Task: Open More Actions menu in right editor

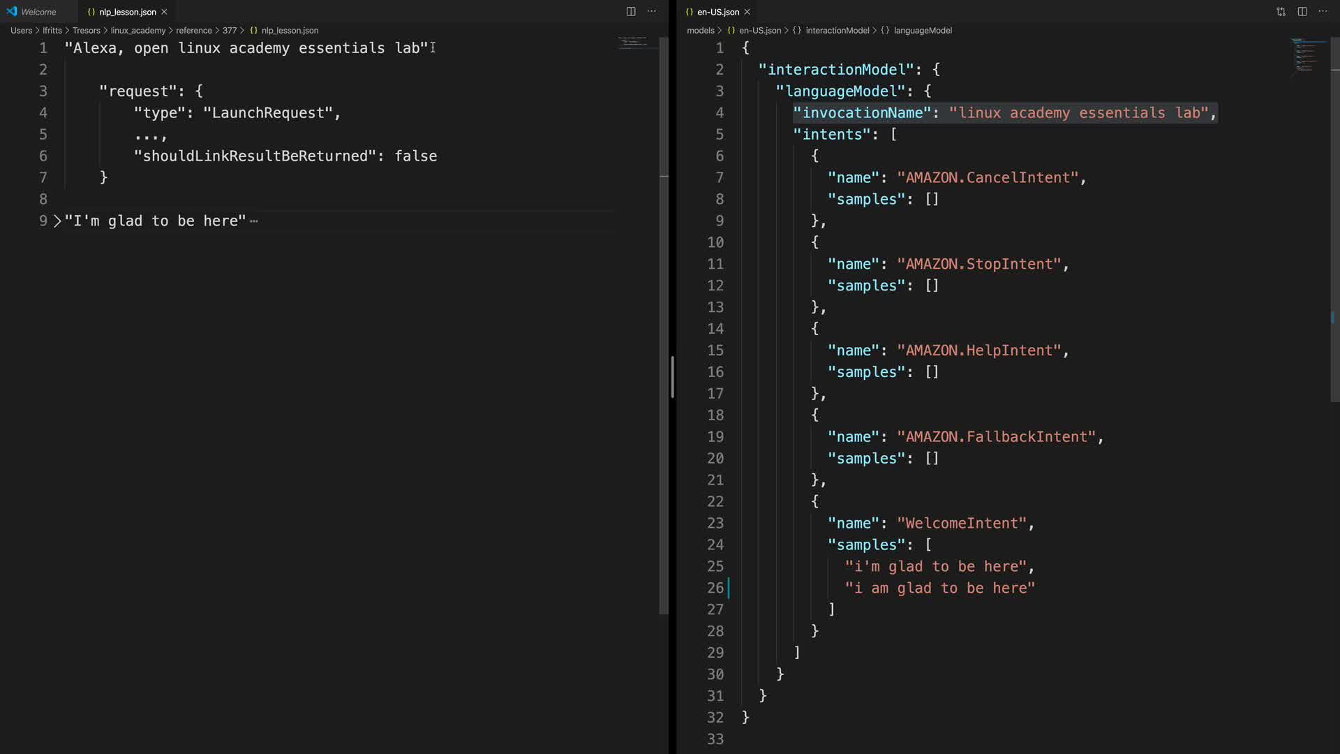Action: tap(1323, 11)
